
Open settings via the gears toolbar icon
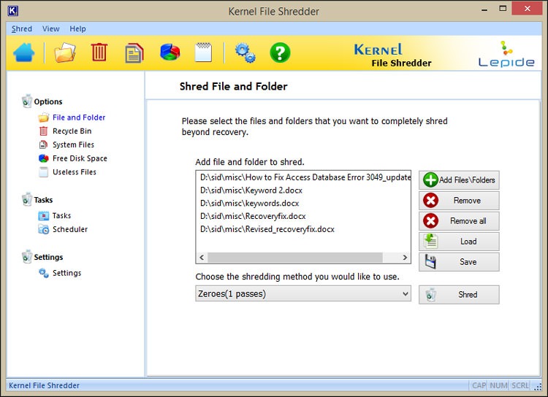pos(245,53)
